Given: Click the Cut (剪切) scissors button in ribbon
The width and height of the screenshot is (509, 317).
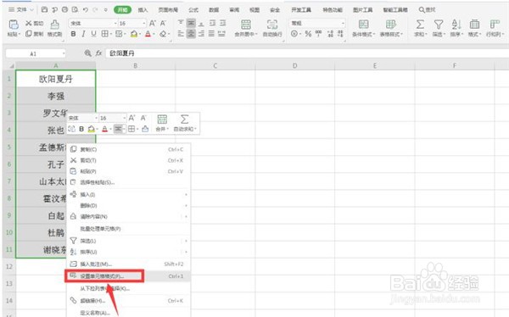Looking at the screenshot, I should click(34, 23).
